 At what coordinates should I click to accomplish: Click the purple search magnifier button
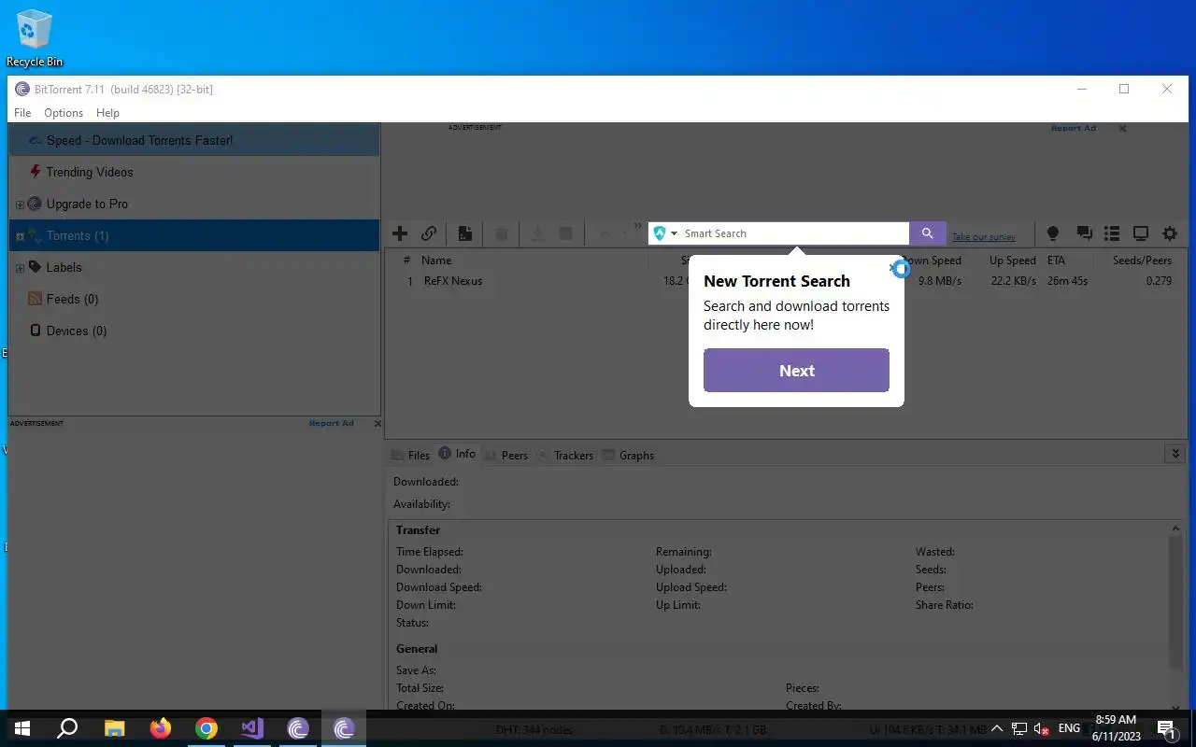pos(927,233)
